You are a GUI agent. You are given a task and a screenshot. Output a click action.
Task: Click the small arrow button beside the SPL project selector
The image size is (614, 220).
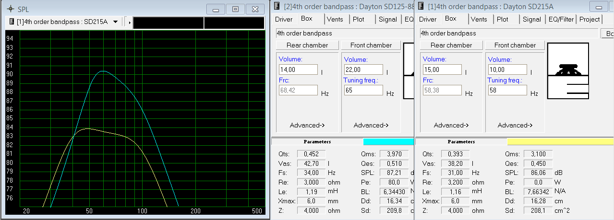(x=130, y=23)
